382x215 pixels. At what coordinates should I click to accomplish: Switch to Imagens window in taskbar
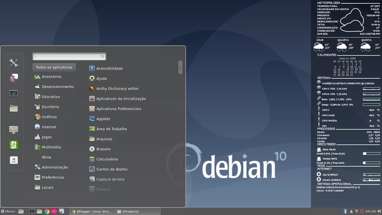pyautogui.click(x=138, y=211)
